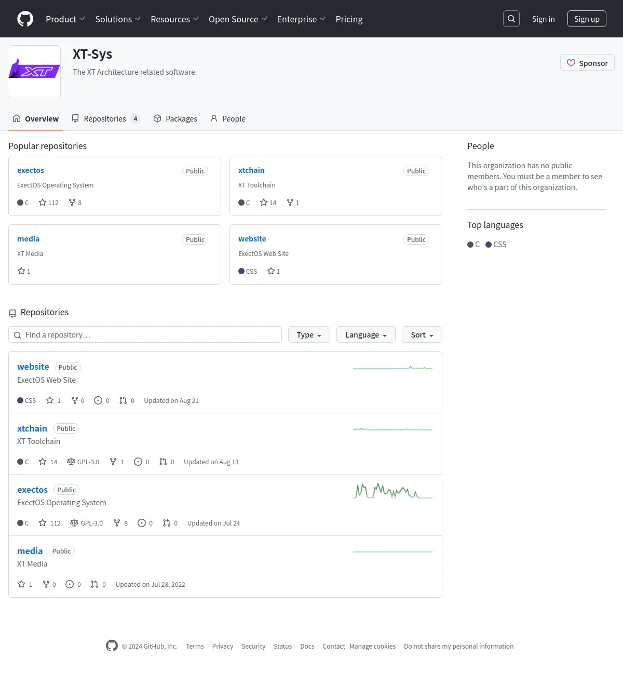Viewport: 623px width, 673px height.
Task: Open the media popular repository card link
Action: pyautogui.click(x=28, y=239)
